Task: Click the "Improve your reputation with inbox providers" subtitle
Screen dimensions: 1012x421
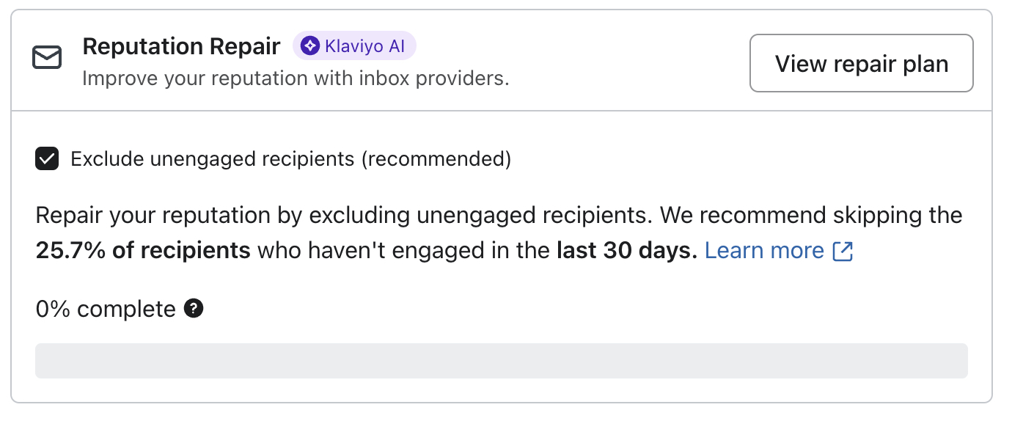Action: click(x=295, y=78)
